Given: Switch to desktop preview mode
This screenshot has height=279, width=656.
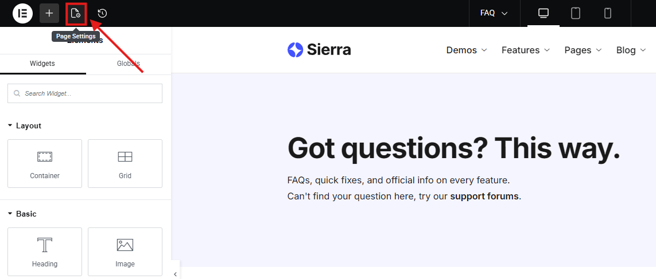Looking at the screenshot, I should tap(543, 13).
